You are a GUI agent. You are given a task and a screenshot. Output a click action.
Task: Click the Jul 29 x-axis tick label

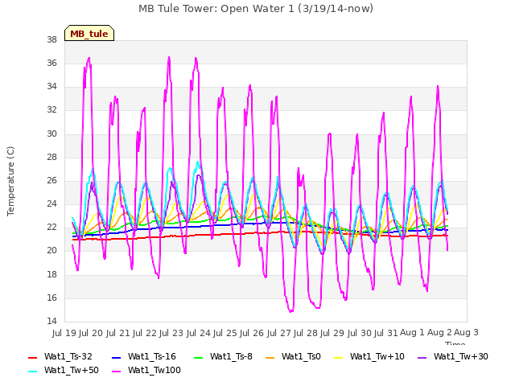(332, 333)
